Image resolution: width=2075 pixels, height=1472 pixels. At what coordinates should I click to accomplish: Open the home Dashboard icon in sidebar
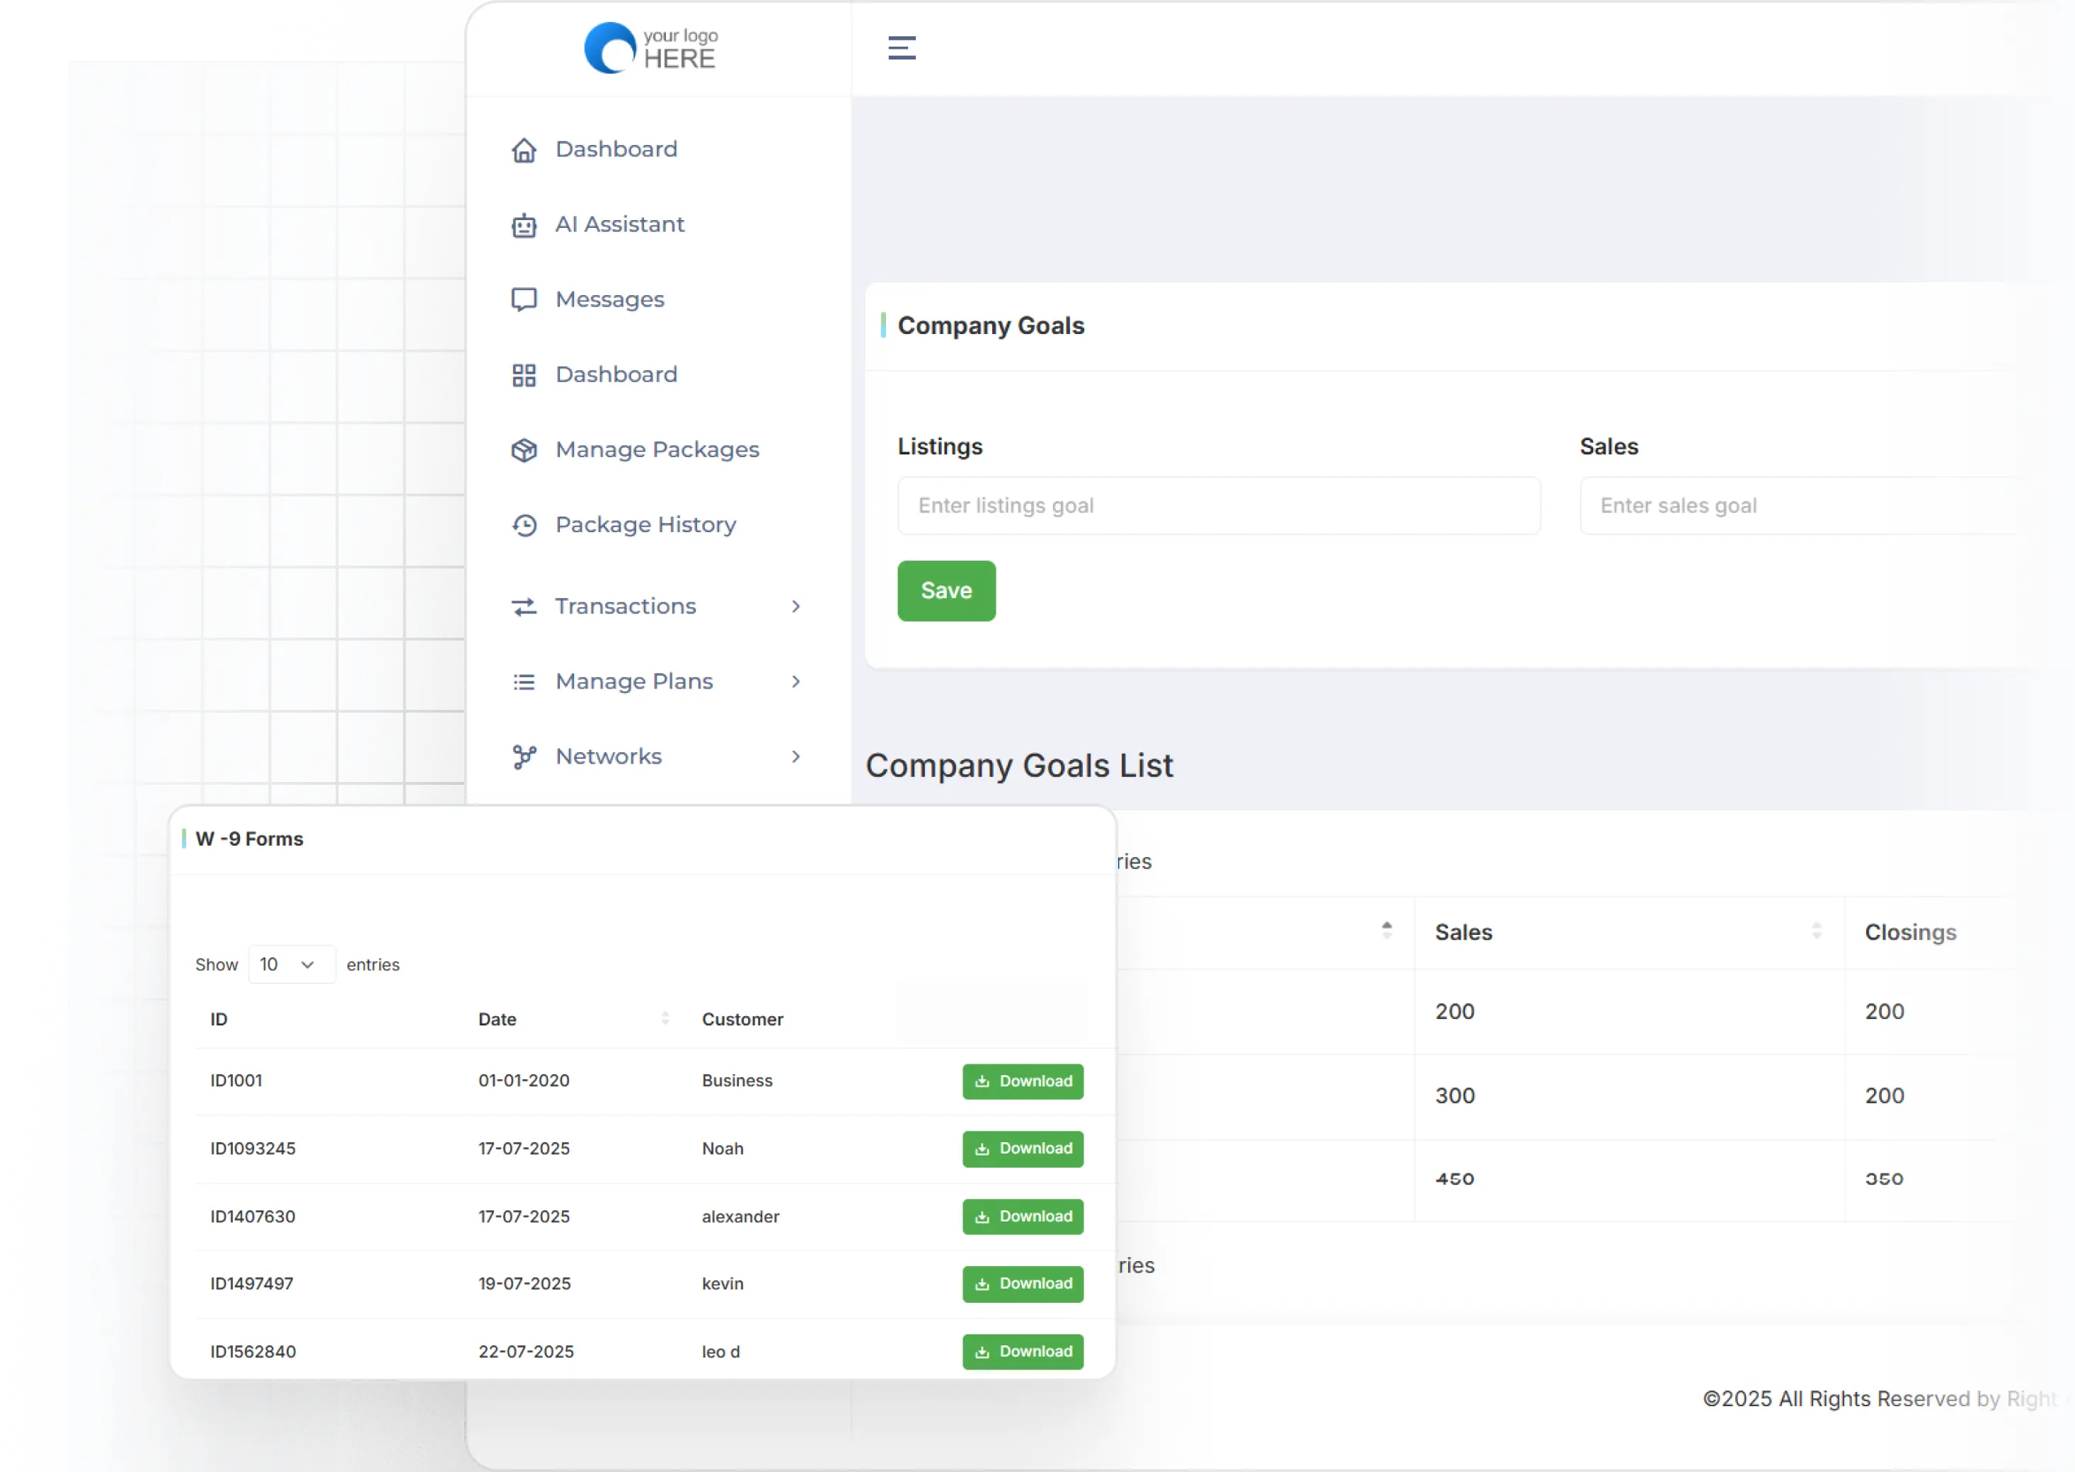[524, 149]
